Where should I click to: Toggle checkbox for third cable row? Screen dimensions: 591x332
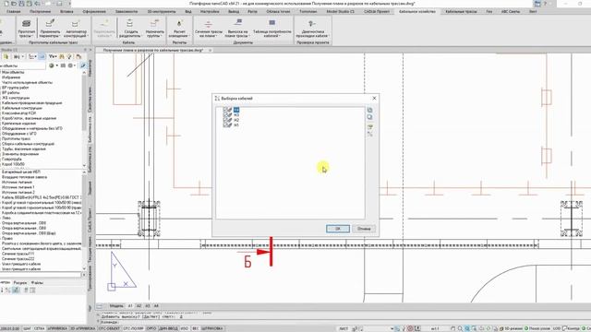tap(225, 120)
